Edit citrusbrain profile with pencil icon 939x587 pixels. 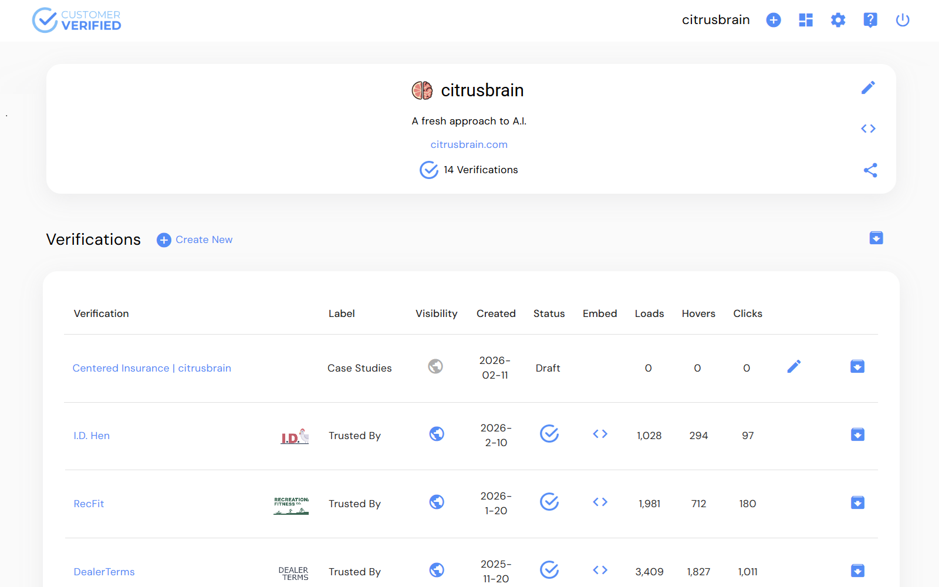tap(869, 87)
